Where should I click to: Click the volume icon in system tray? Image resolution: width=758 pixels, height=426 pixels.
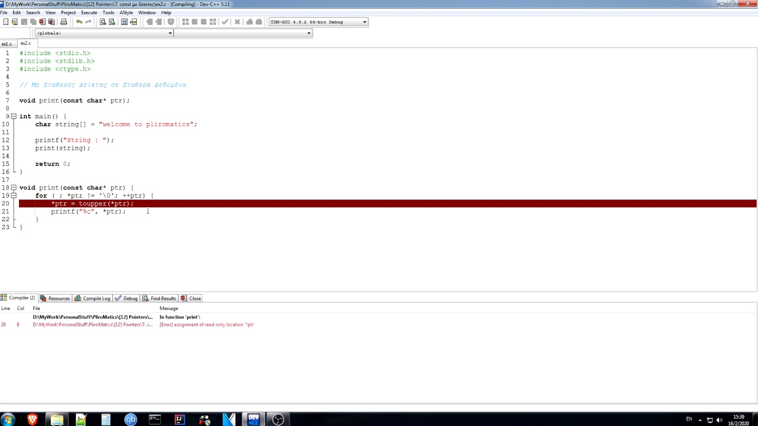[720, 420]
